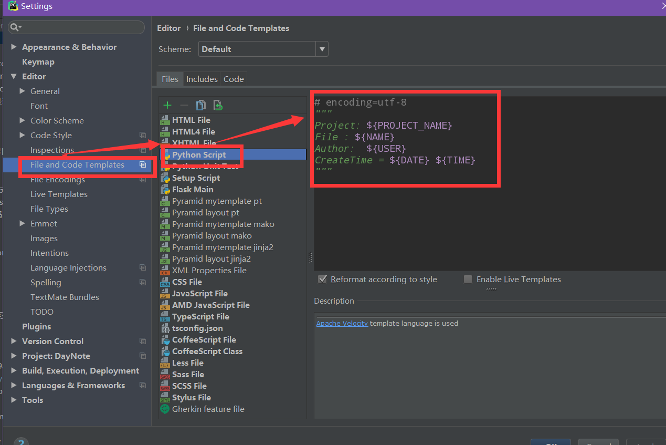Click the settings search field
The width and height of the screenshot is (666, 445).
(77, 27)
